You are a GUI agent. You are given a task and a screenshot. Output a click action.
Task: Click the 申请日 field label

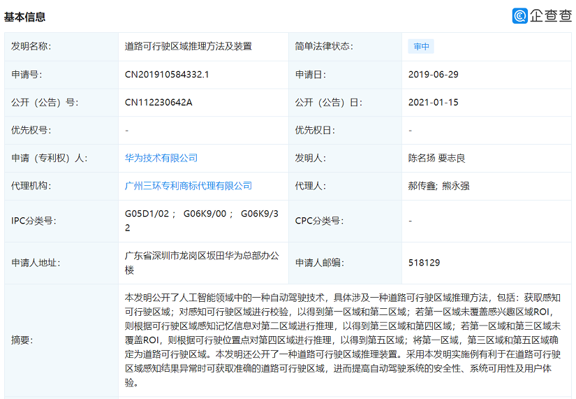311,75
